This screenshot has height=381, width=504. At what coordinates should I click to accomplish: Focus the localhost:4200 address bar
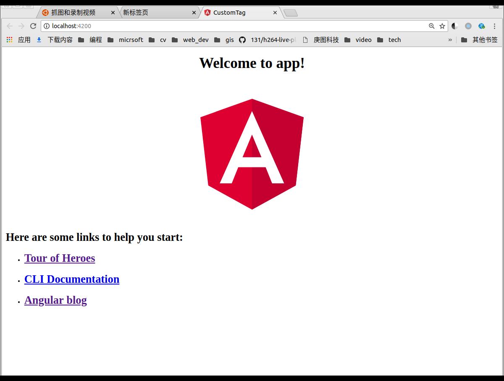(235, 26)
